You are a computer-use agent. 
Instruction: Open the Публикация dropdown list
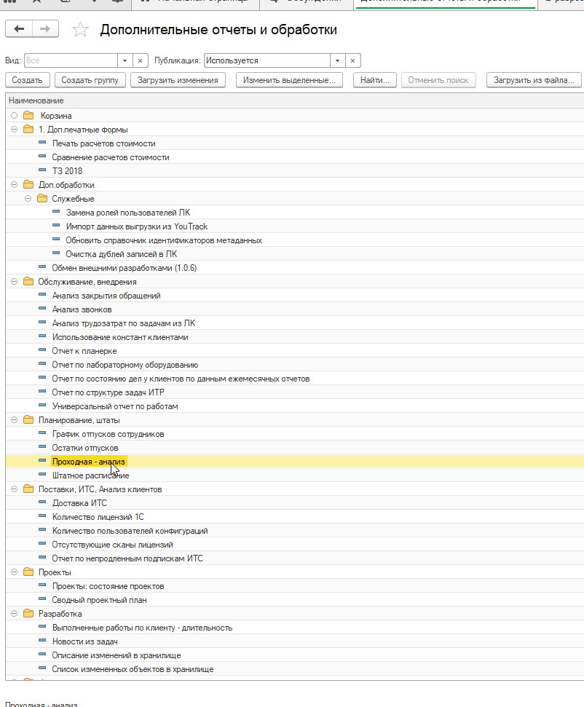[x=337, y=60]
